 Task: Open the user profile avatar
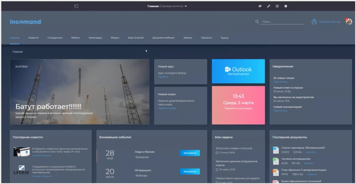tap(348, 22)
